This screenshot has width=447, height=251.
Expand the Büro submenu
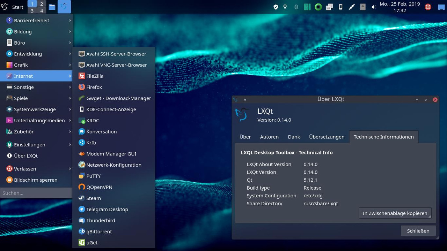point(36,43)
